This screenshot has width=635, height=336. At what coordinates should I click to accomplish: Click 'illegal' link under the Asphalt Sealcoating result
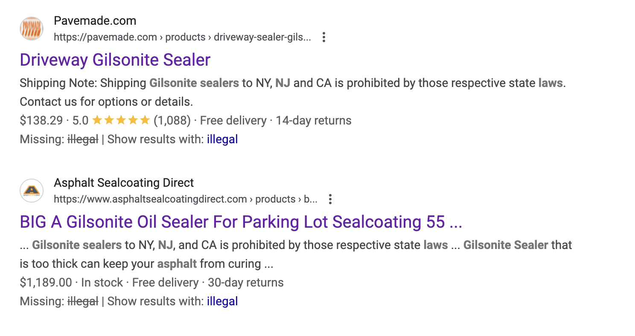click(222, 301)
